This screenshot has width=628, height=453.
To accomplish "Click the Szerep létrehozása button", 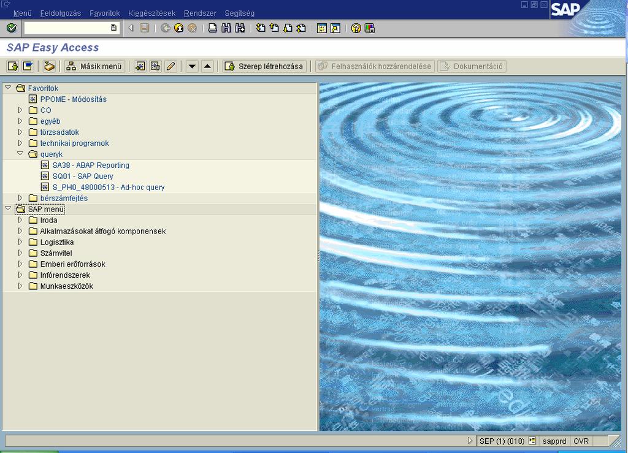I will pos(265,66).
